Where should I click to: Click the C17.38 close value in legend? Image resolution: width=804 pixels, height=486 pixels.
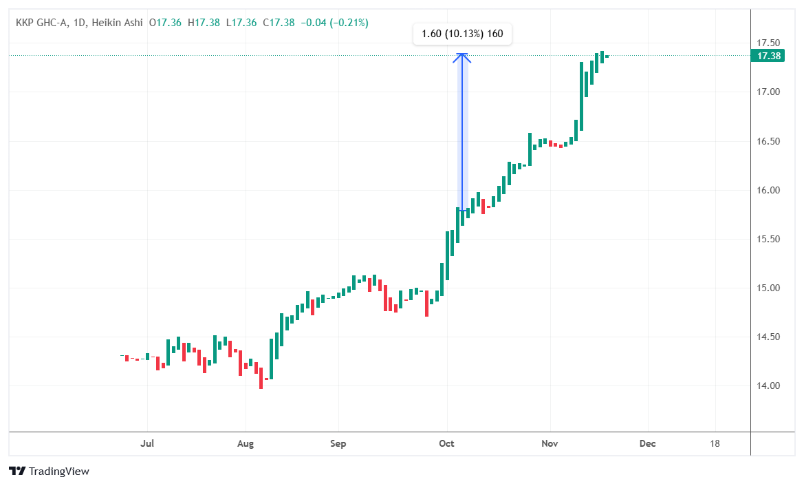[280, 23]
